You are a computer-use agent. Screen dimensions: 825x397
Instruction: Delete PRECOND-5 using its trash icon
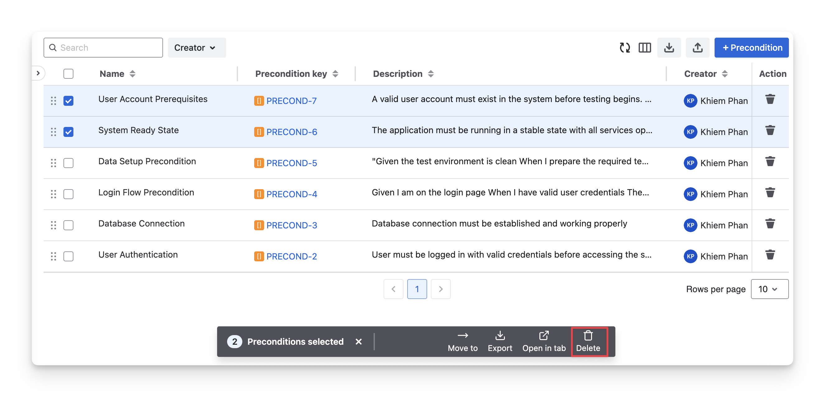[x=770, y=161]
